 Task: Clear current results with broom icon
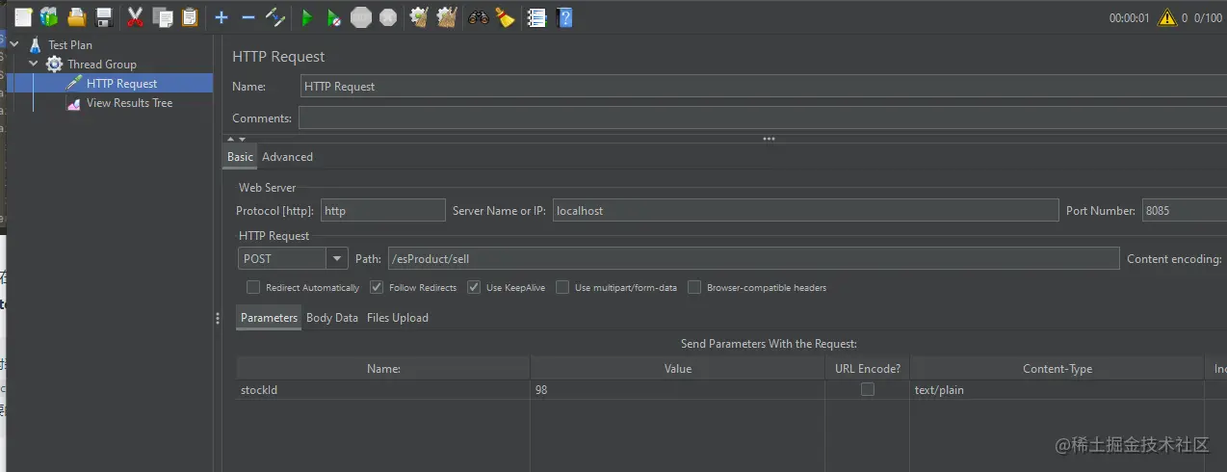(419, 16)
